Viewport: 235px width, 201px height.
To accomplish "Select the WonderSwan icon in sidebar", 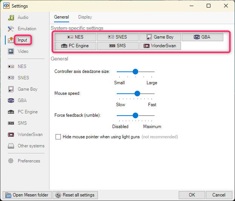I will click(x=11, y=135).
